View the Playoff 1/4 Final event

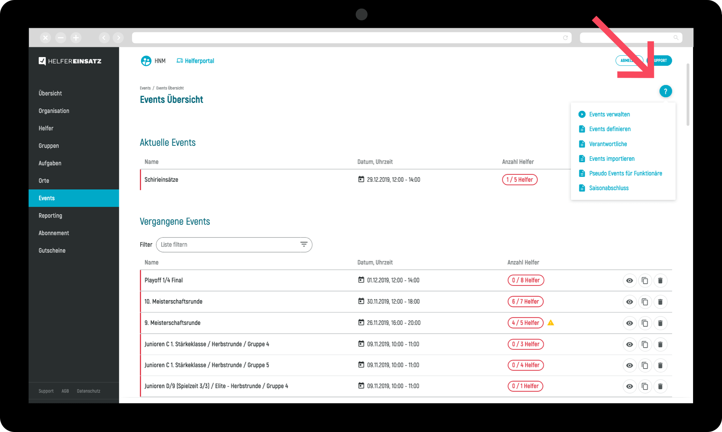pyautogui.click(x=629, y=281)
